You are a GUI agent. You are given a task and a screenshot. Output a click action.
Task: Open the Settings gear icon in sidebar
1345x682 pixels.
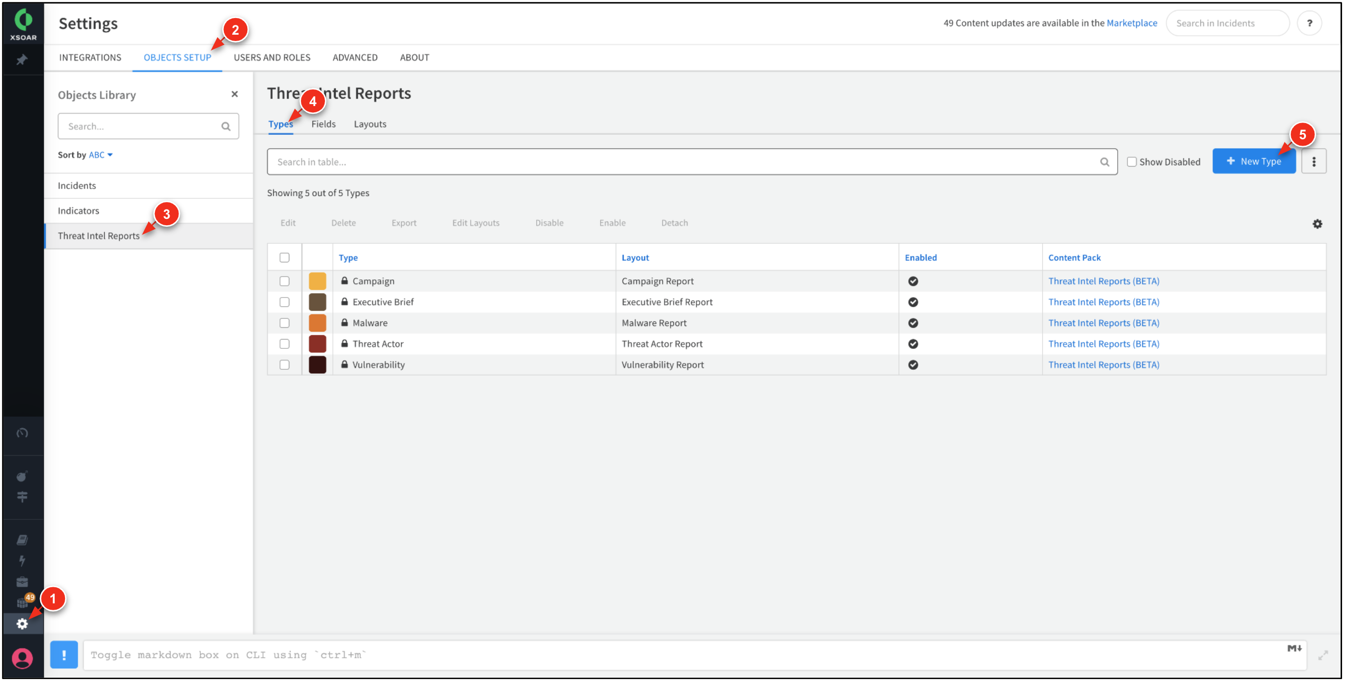tap(22, 624)
